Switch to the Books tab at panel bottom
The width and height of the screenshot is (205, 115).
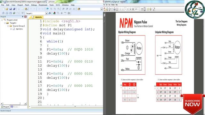(14, 107)
